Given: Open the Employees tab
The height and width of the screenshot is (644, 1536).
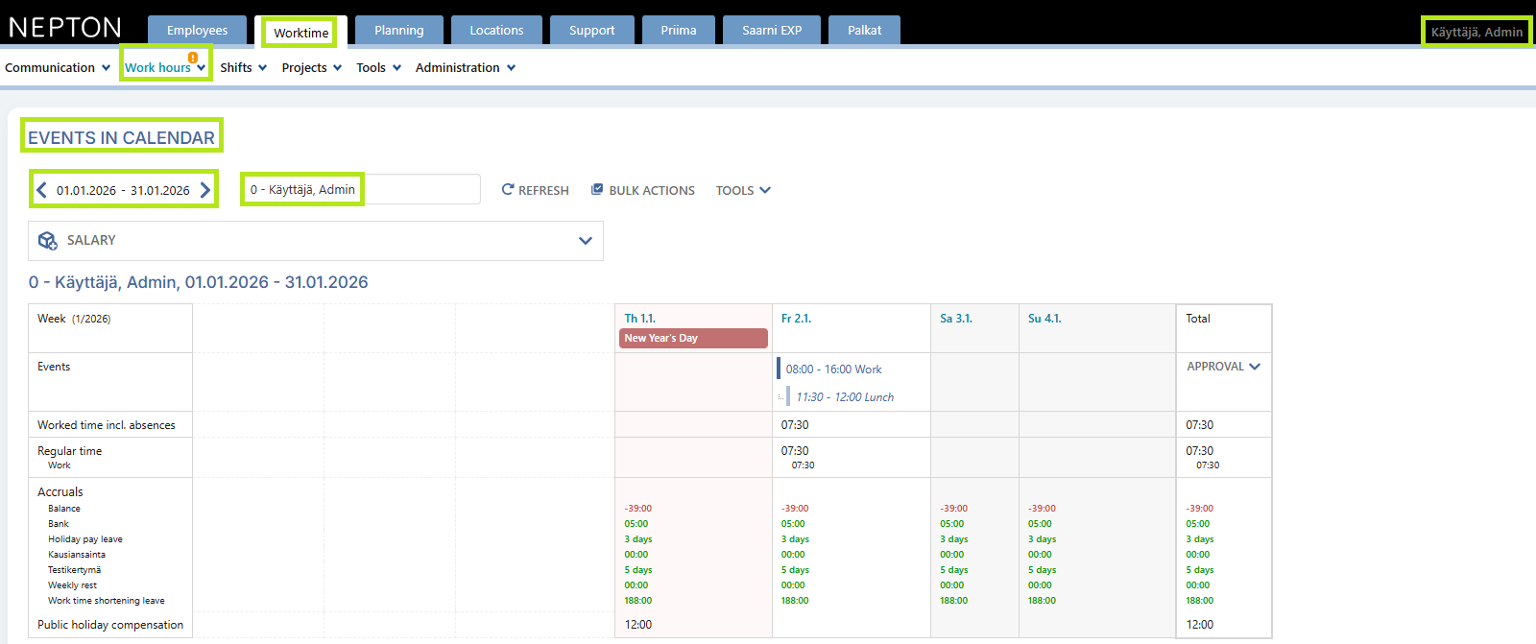Looking at the screenshot, I should pyautogui.click(x=197, y=30).
